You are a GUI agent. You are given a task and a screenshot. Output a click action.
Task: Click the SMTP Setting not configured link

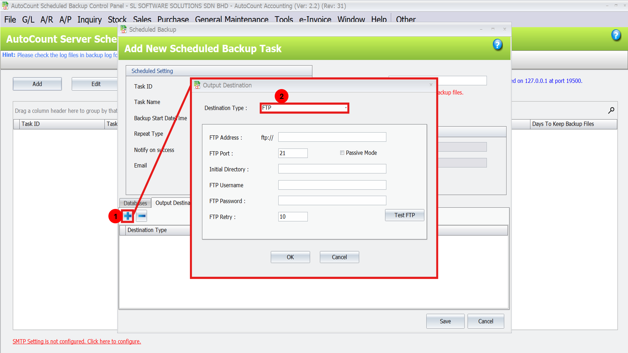click(x=77, y=342)
